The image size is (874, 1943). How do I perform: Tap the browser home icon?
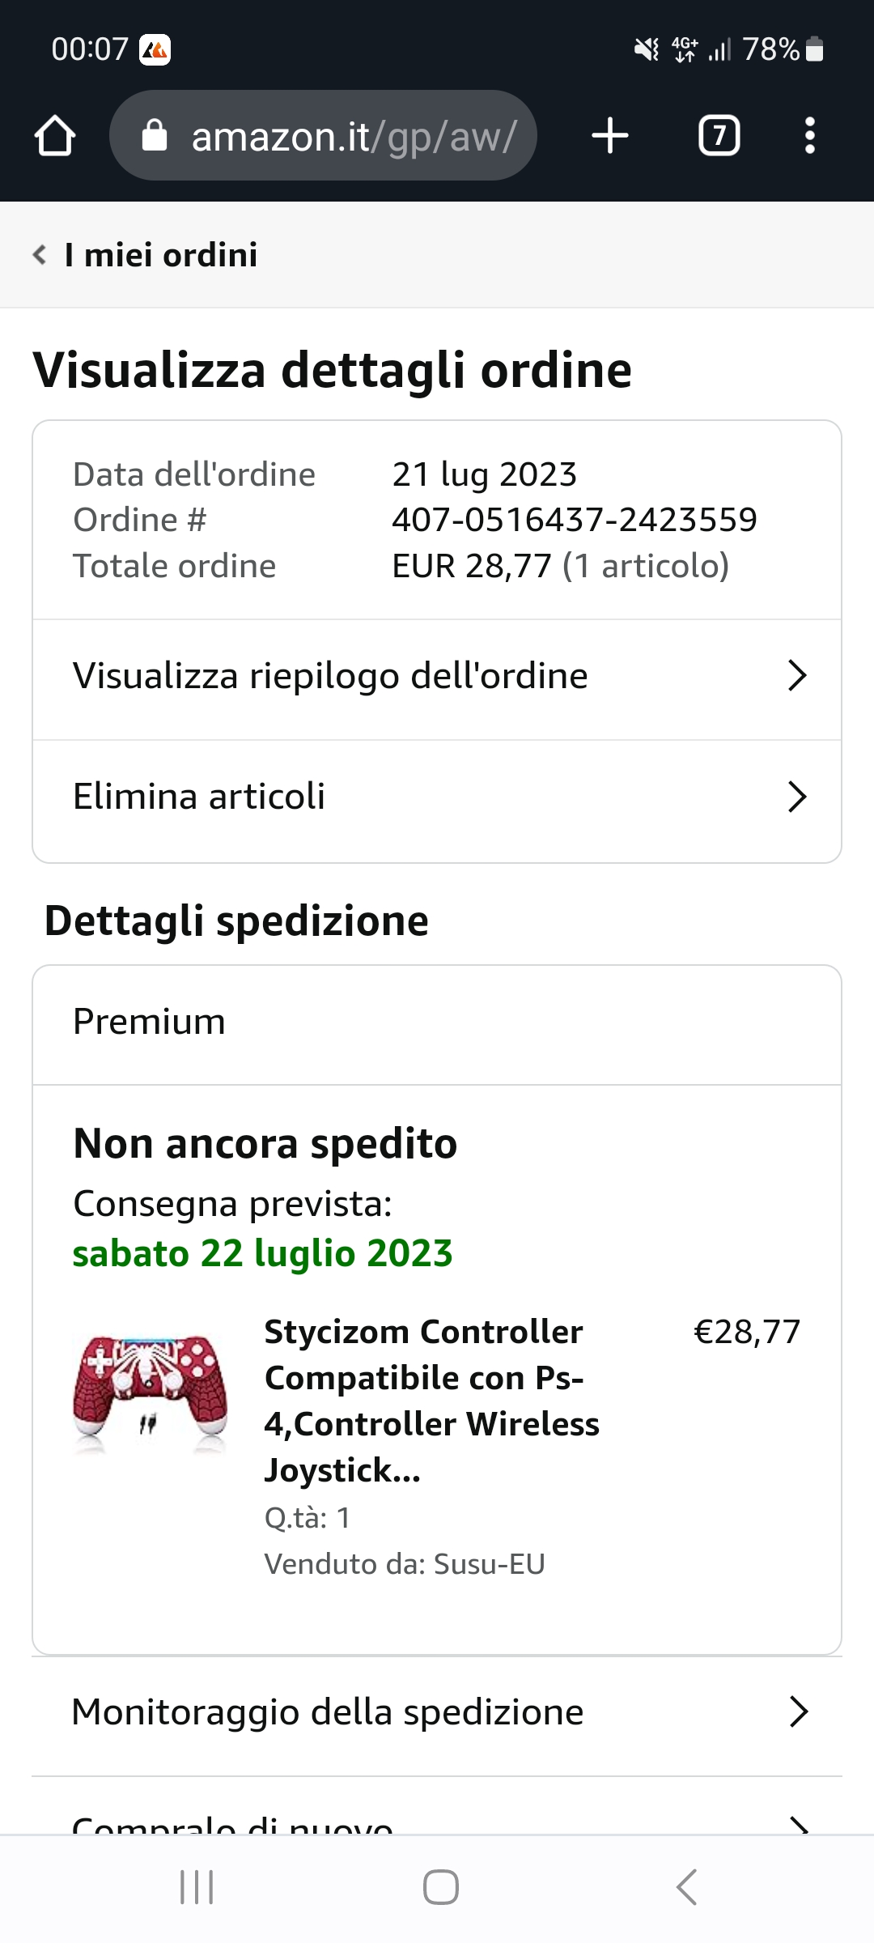55,135
